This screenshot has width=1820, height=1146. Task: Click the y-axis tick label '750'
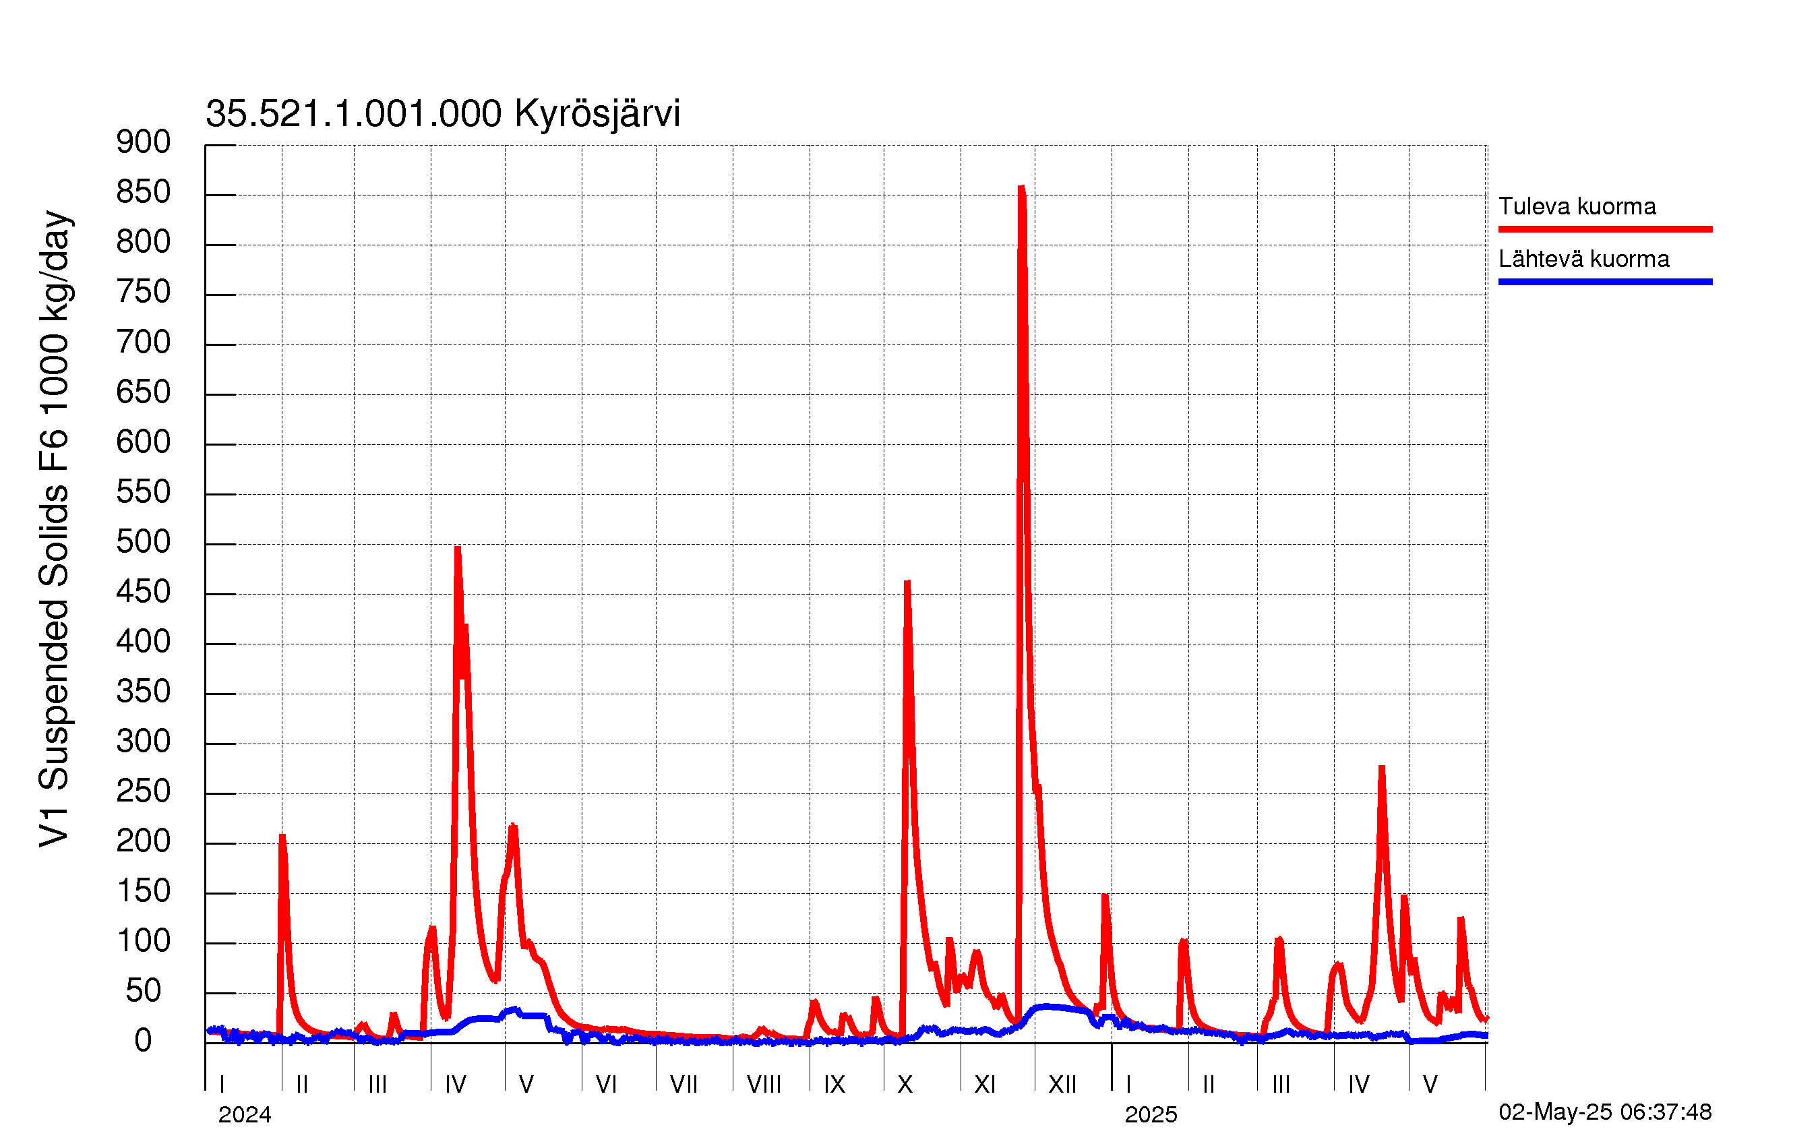pyautogui.click(x=143, y=292)
